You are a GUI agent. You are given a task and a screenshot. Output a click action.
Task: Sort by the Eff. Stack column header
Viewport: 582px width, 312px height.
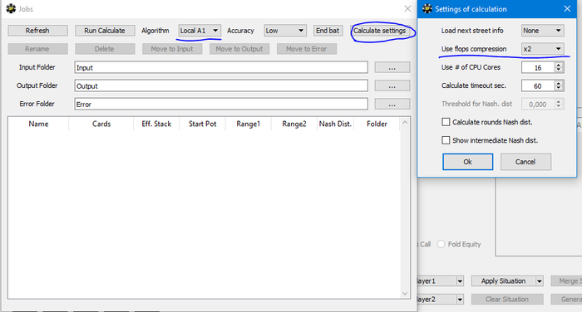point(156,124)
